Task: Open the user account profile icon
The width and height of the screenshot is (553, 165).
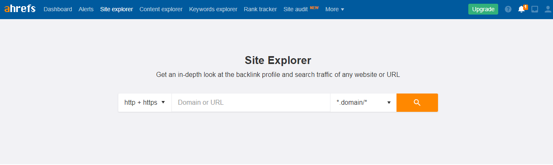Action: [548, 9]
